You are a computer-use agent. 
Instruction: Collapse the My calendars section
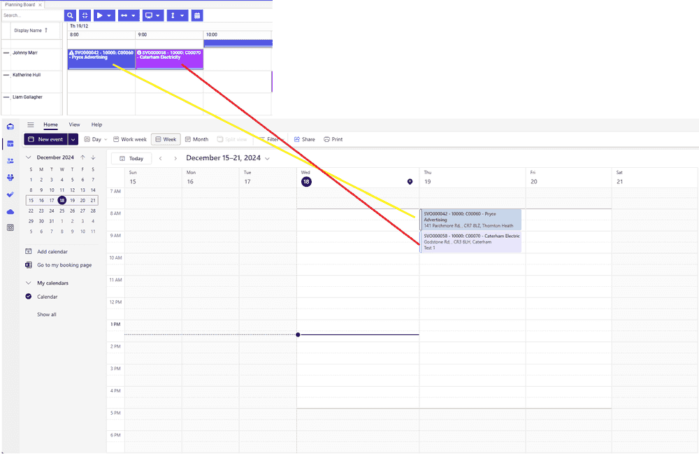(x=28, y=283)
